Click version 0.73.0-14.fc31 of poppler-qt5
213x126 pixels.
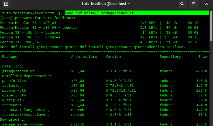(x=121, y=91)
